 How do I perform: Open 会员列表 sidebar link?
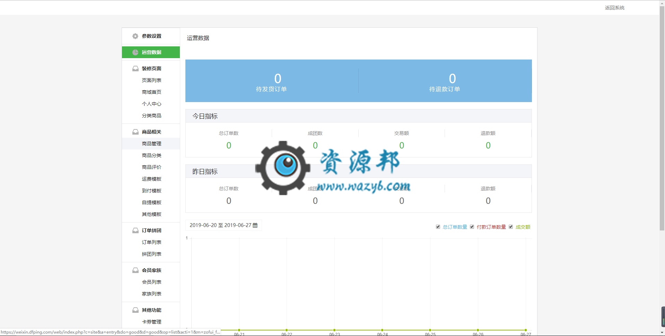[151, 282]
